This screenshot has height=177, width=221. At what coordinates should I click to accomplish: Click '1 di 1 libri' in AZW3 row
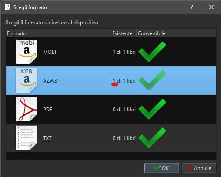click(124, 81)
